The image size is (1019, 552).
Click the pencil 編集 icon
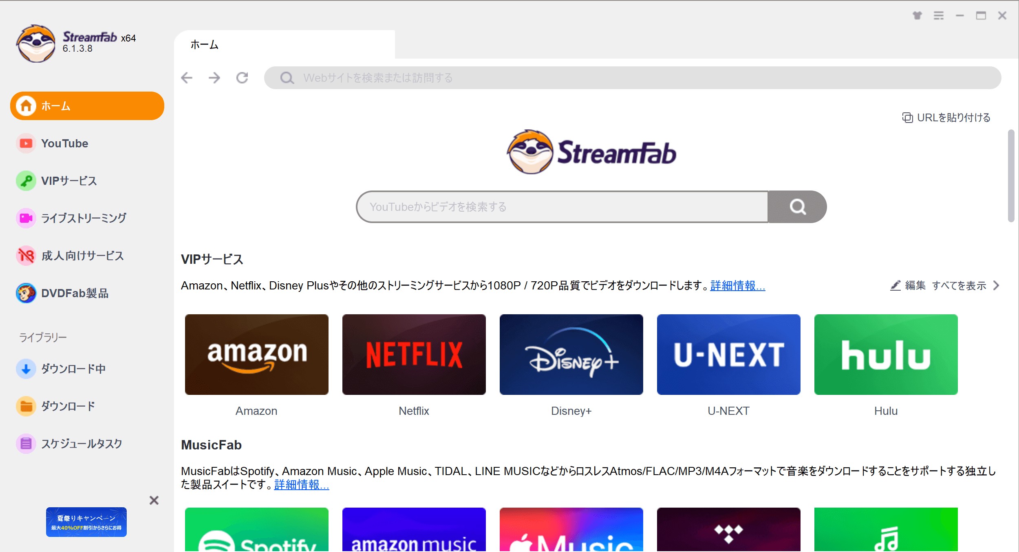pos(895,285)
